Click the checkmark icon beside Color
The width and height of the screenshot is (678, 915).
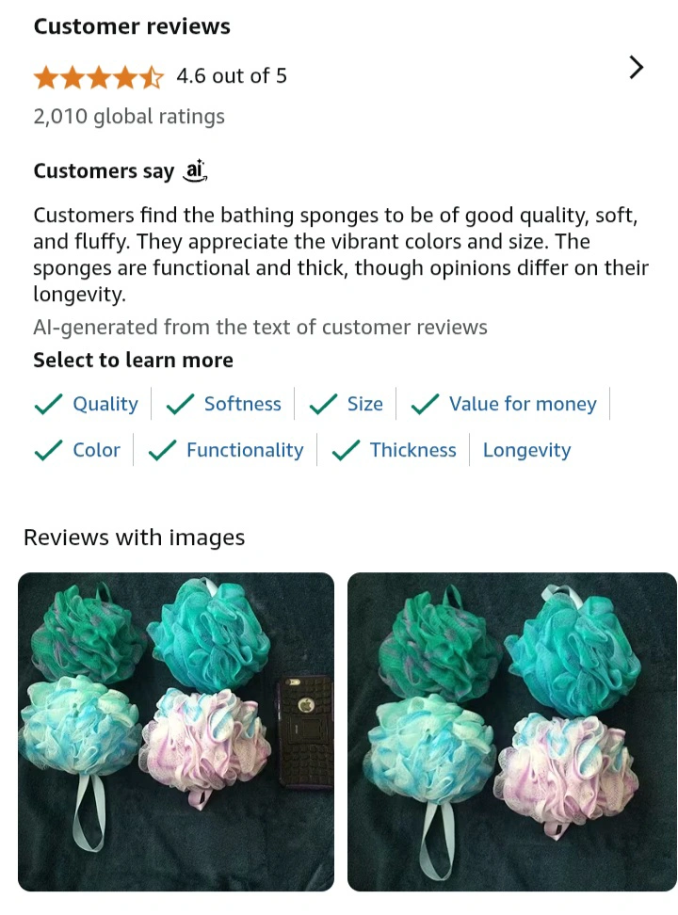(x=48, y=450)
